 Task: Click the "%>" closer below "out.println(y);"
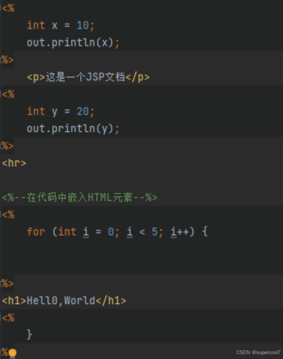coord(7,146)
